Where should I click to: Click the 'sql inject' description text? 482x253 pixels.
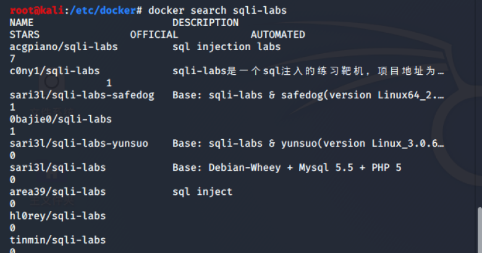click(202, 192)
